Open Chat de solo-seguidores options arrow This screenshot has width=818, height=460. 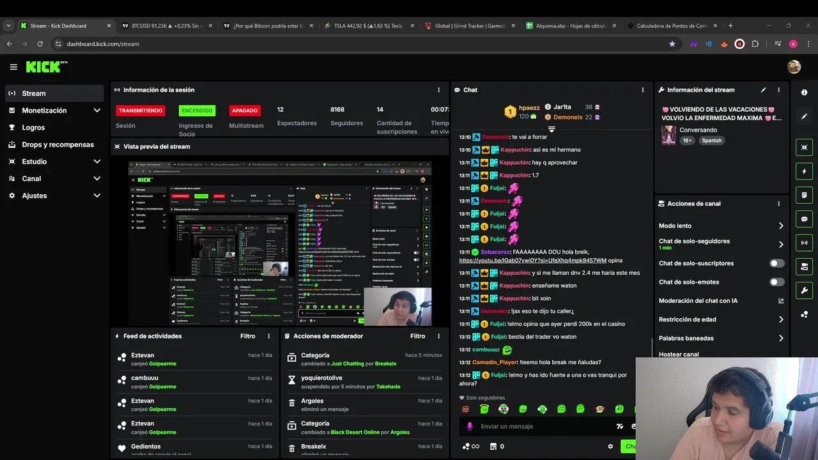tap(780, 244)
